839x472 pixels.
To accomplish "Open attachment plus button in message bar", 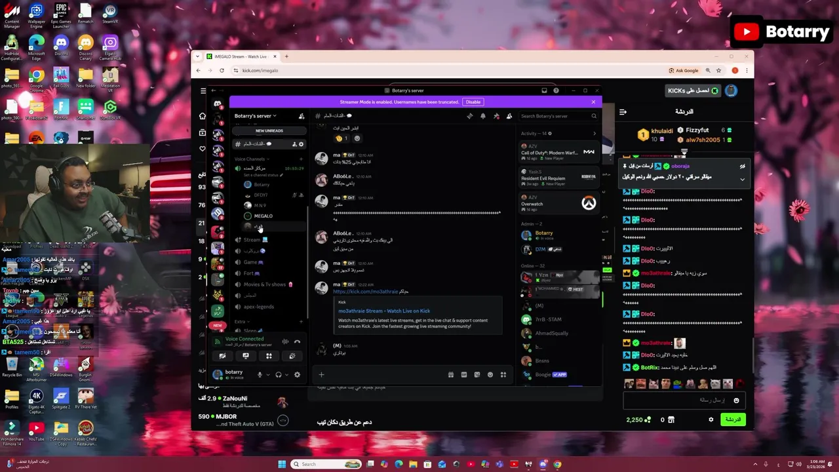I will tap(321, 375).
